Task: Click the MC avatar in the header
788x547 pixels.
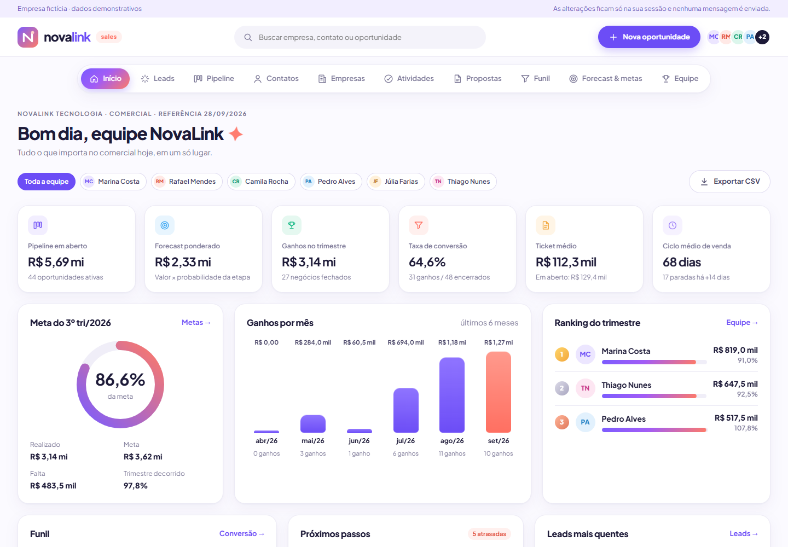Action: pyautogui.click(x=714, y=37)
